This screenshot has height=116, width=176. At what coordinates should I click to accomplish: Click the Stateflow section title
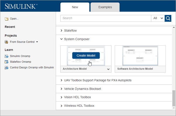click(70, 31)
